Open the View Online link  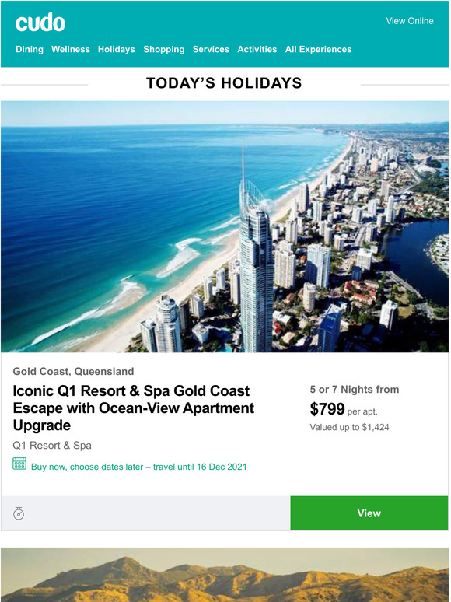click(410, 21)
